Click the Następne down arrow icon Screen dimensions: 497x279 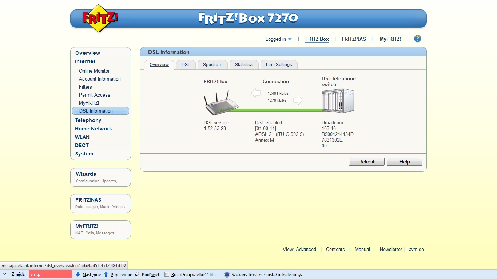(x=78, y=274)
